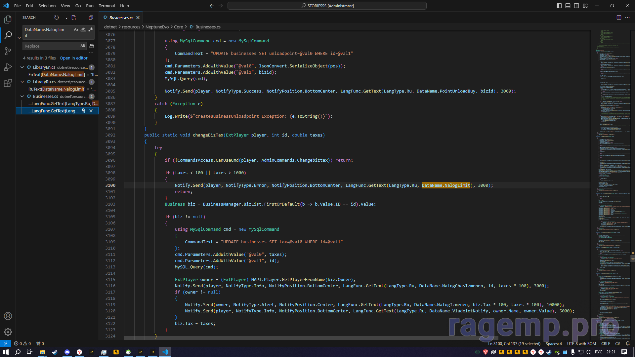This screenshot has height=357, width=635.
Task: Open Run and Debug view
Action: [8, 67]
